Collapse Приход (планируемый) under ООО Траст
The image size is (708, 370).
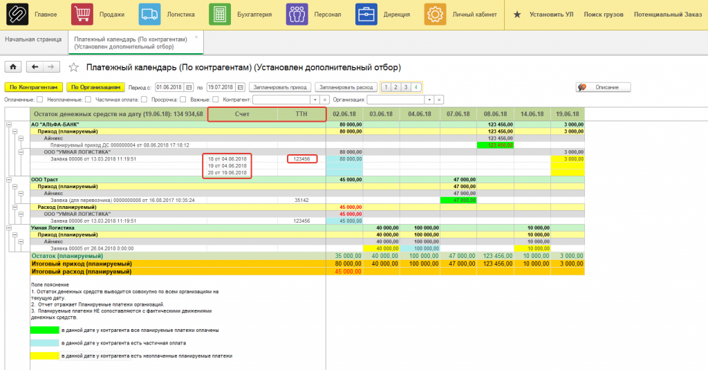pos(15,187)
